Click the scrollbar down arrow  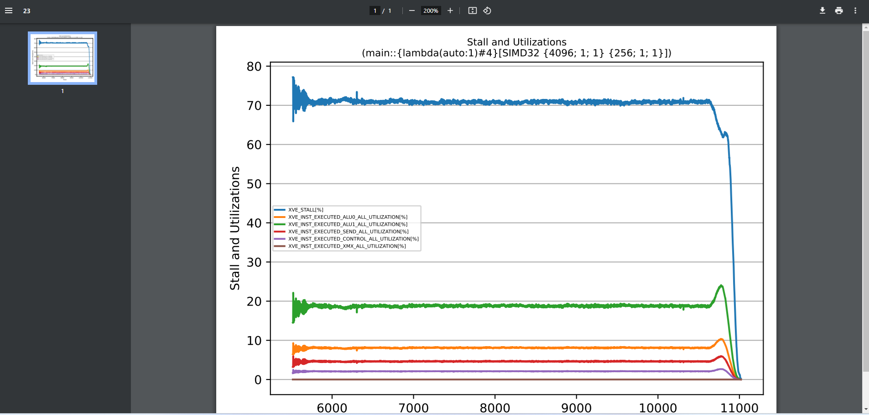click(865, 410)
